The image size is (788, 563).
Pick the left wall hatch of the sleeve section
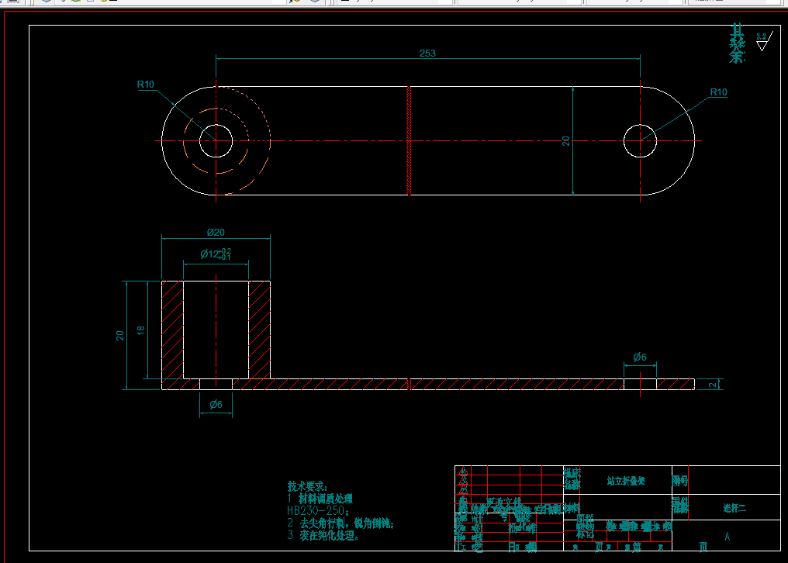tap(172, 330)
